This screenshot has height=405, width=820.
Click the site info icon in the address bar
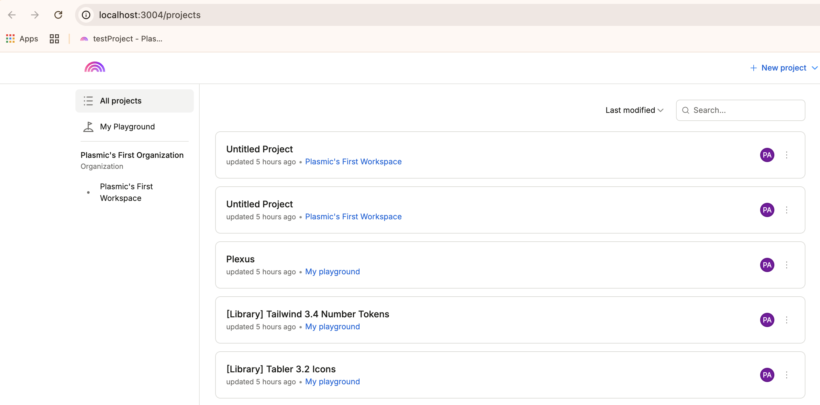click(x=86, y=15)
